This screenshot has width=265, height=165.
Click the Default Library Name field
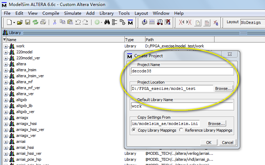click(182, 106)
